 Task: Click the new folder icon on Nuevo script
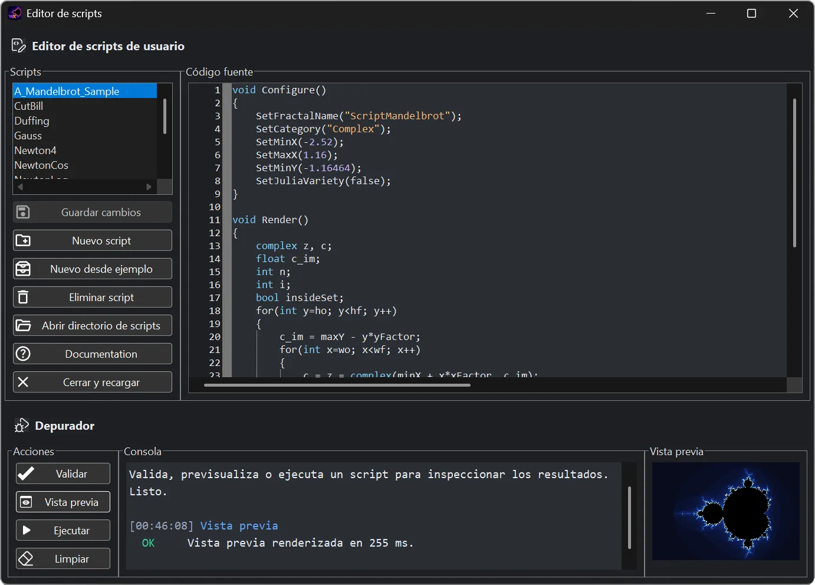click(x=23, y=240)
